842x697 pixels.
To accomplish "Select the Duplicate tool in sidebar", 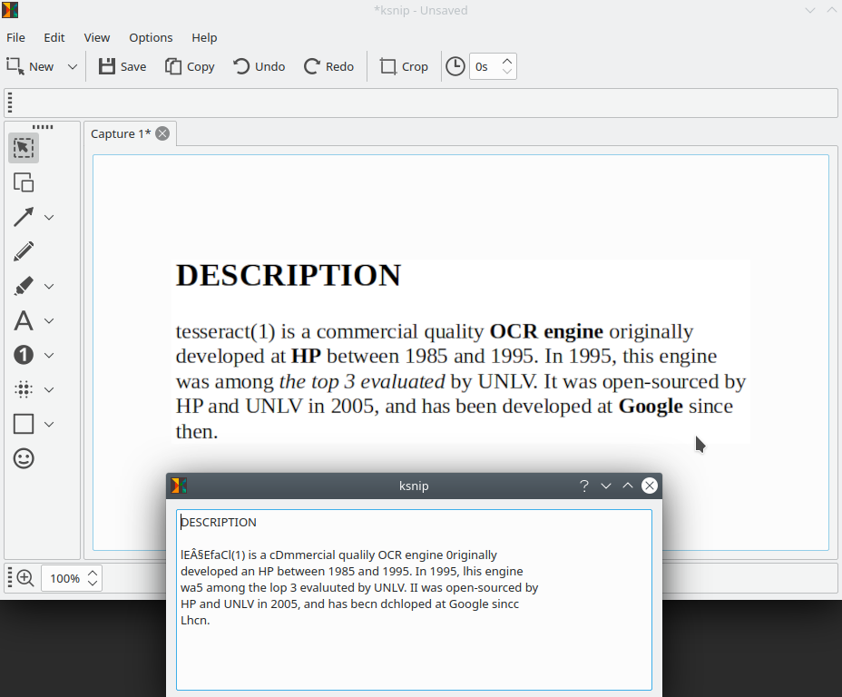I will (23, 182).
